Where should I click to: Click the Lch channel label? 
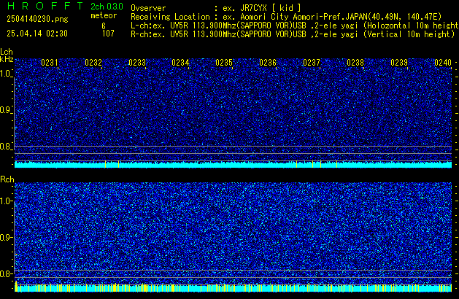[7, 52]
